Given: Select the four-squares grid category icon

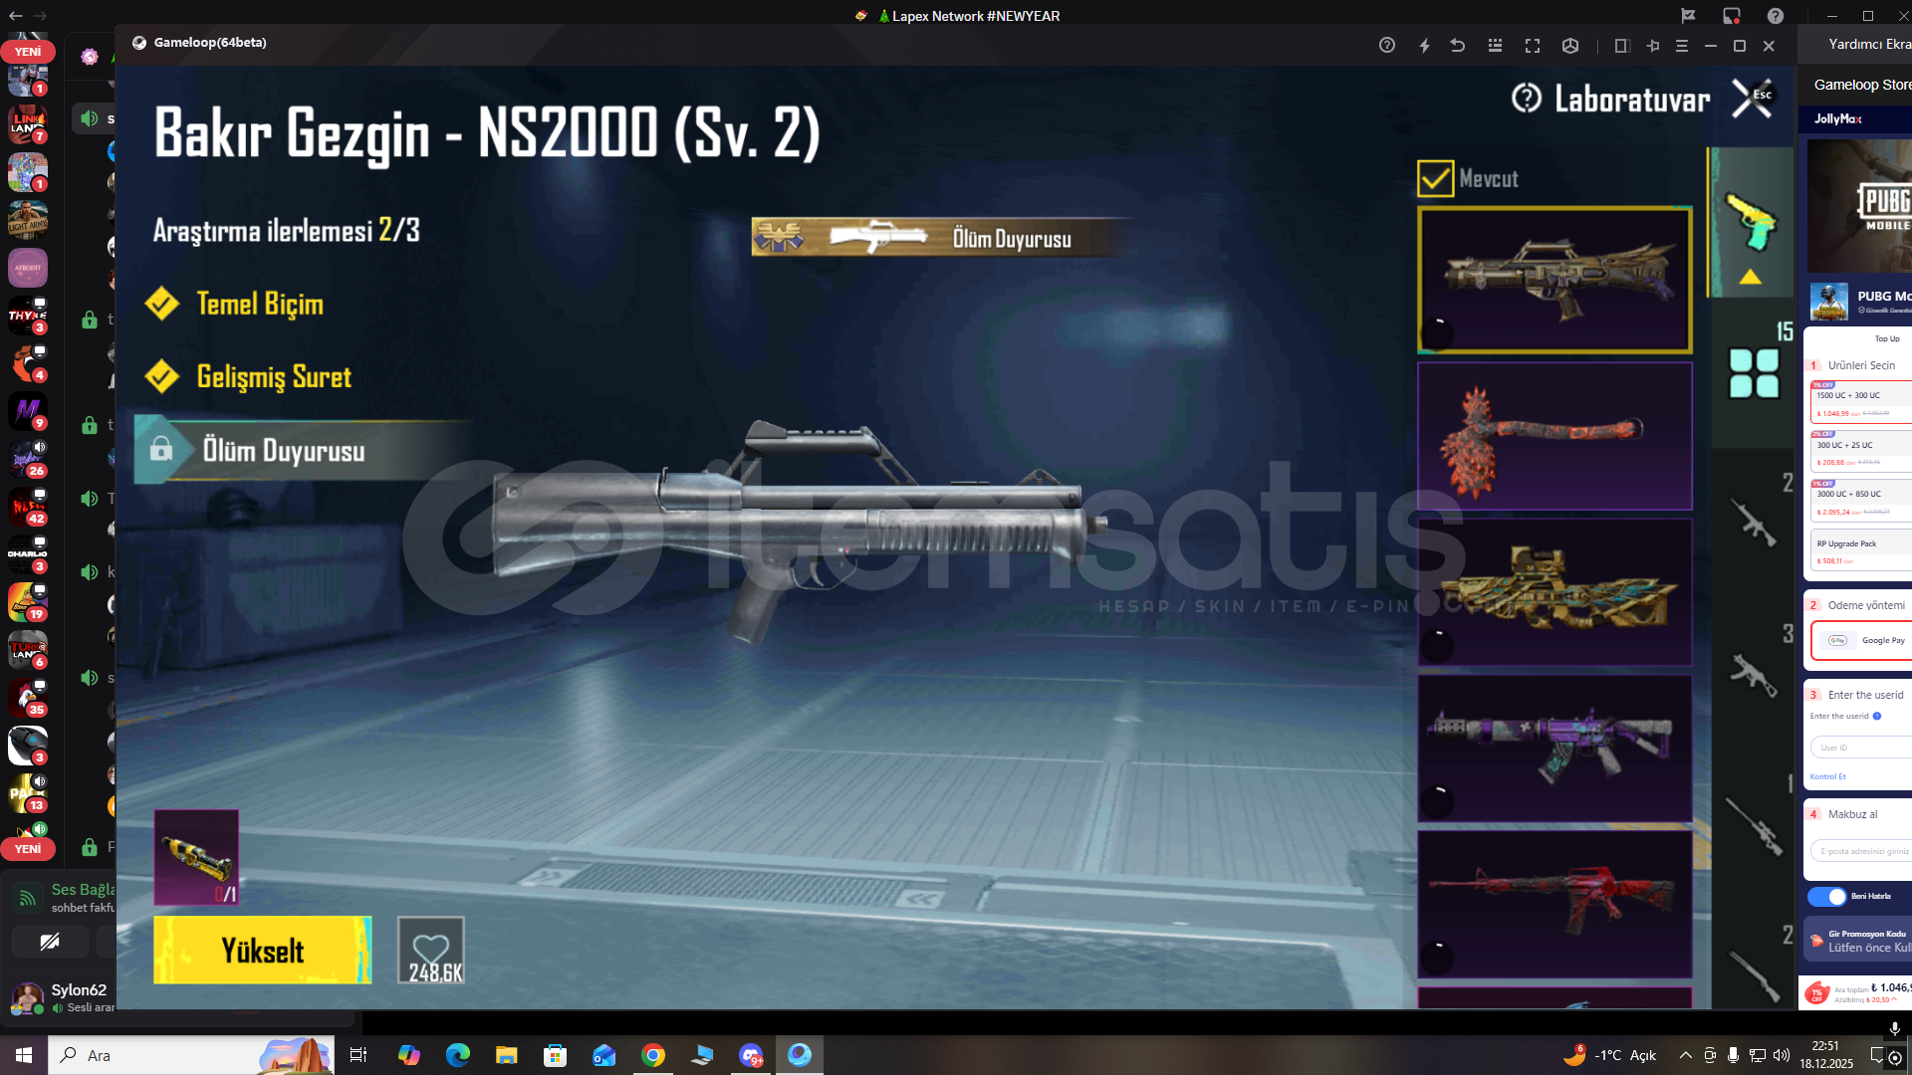Looking at the screenshot, I should (1754, 373).
